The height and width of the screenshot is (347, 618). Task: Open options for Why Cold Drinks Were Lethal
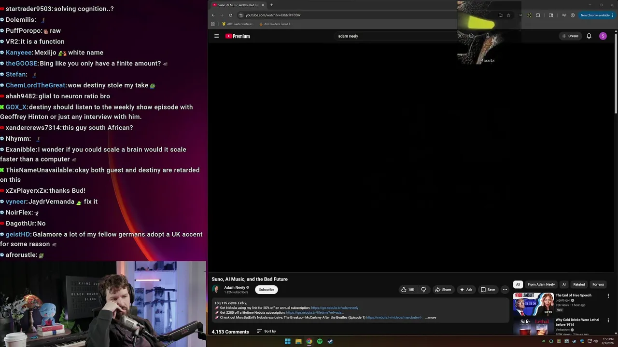[x=608, y=320]
